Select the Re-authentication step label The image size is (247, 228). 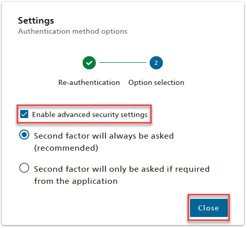click(89, 82)
